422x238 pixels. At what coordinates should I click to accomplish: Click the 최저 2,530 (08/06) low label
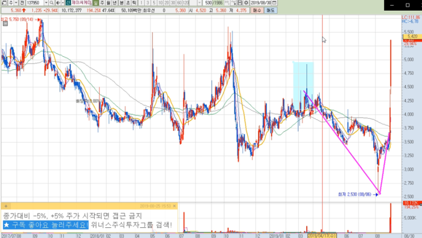(354, 194)
